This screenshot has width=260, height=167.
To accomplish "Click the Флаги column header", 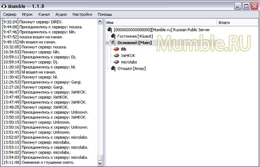I will (237, 22).
